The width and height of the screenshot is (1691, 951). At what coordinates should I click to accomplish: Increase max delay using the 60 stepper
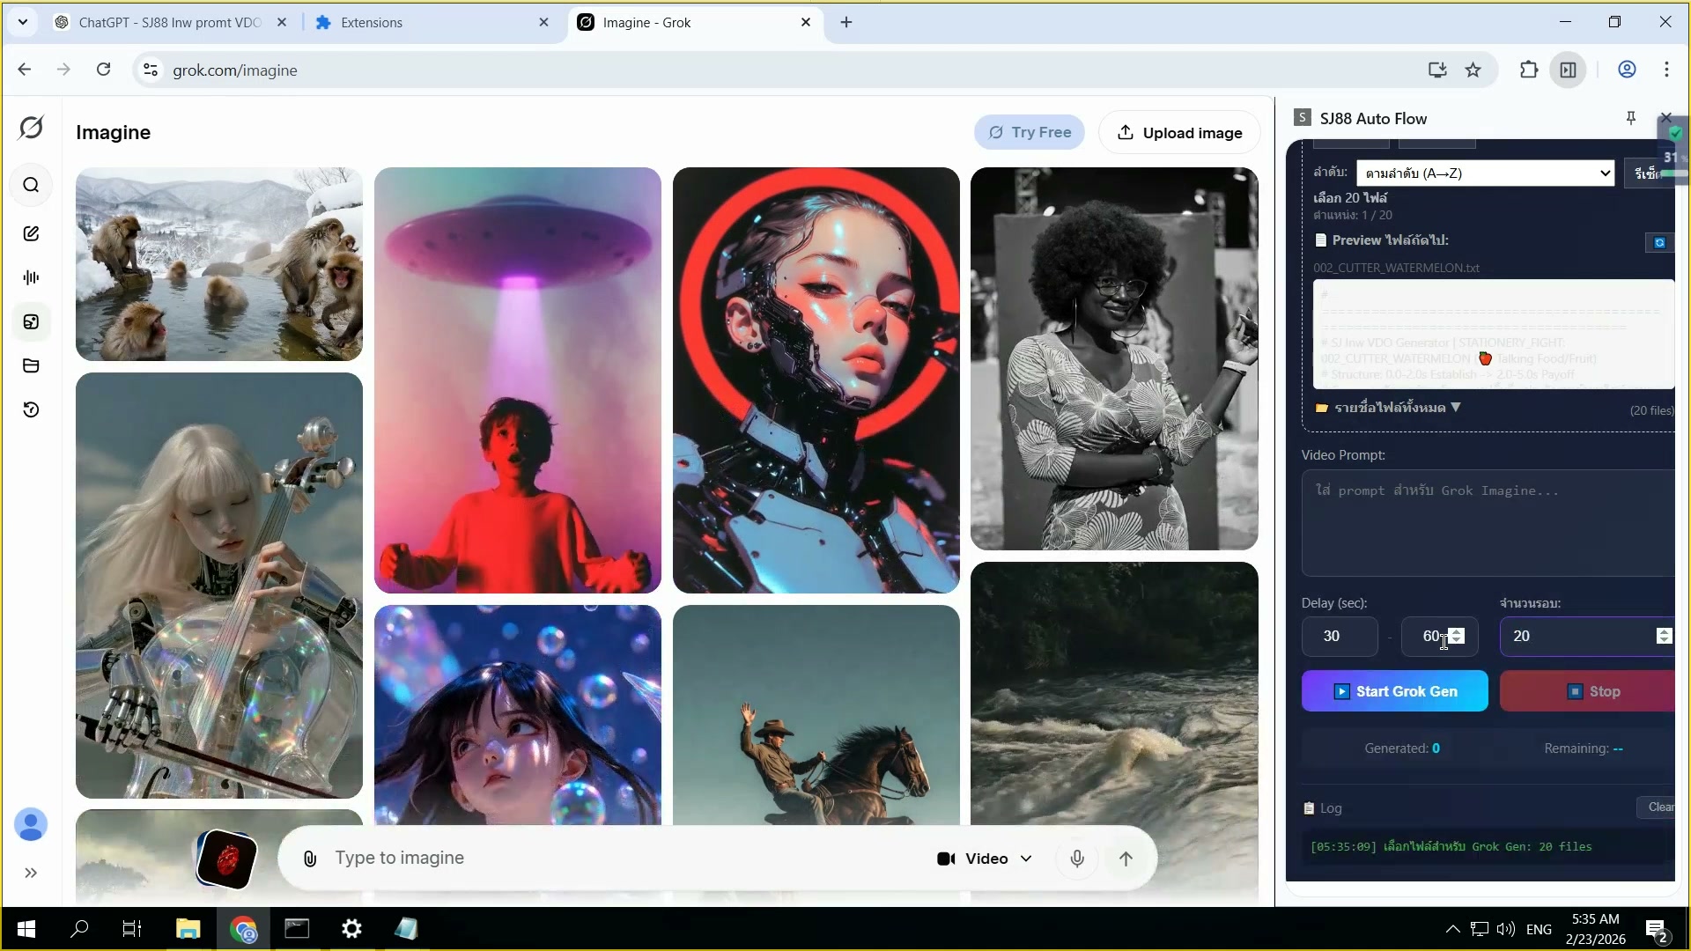tap(1458, 631)
